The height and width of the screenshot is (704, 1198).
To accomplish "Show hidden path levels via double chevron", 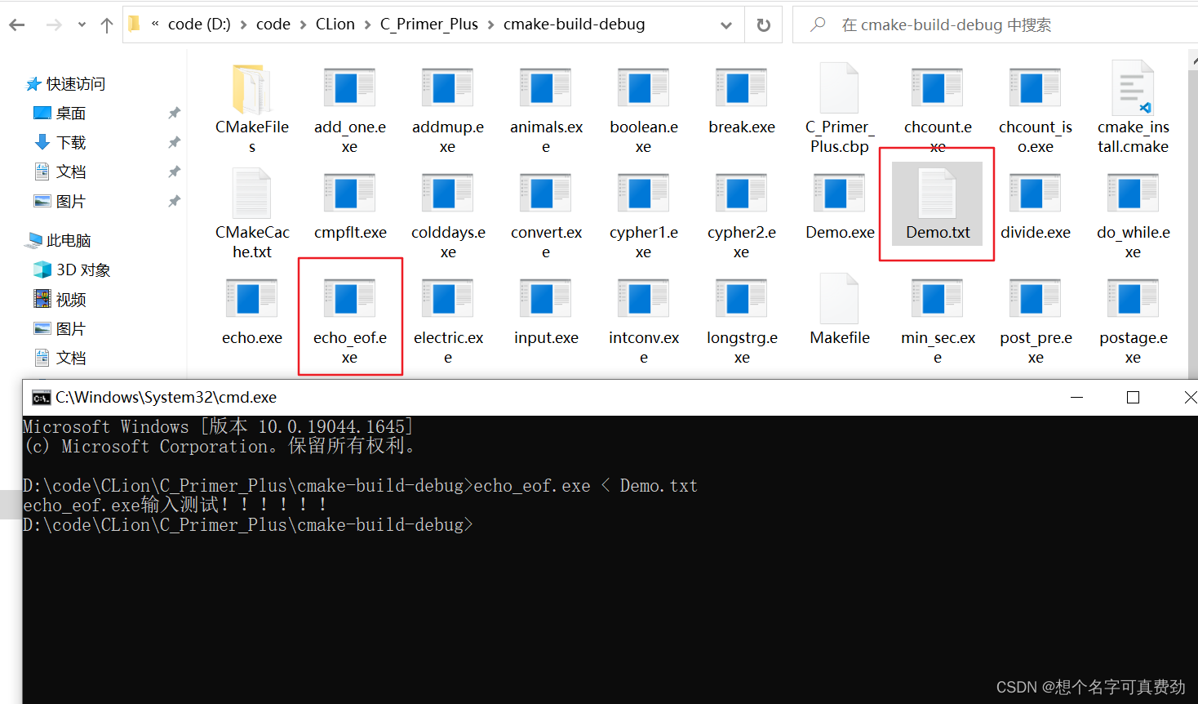I will 155,25.
